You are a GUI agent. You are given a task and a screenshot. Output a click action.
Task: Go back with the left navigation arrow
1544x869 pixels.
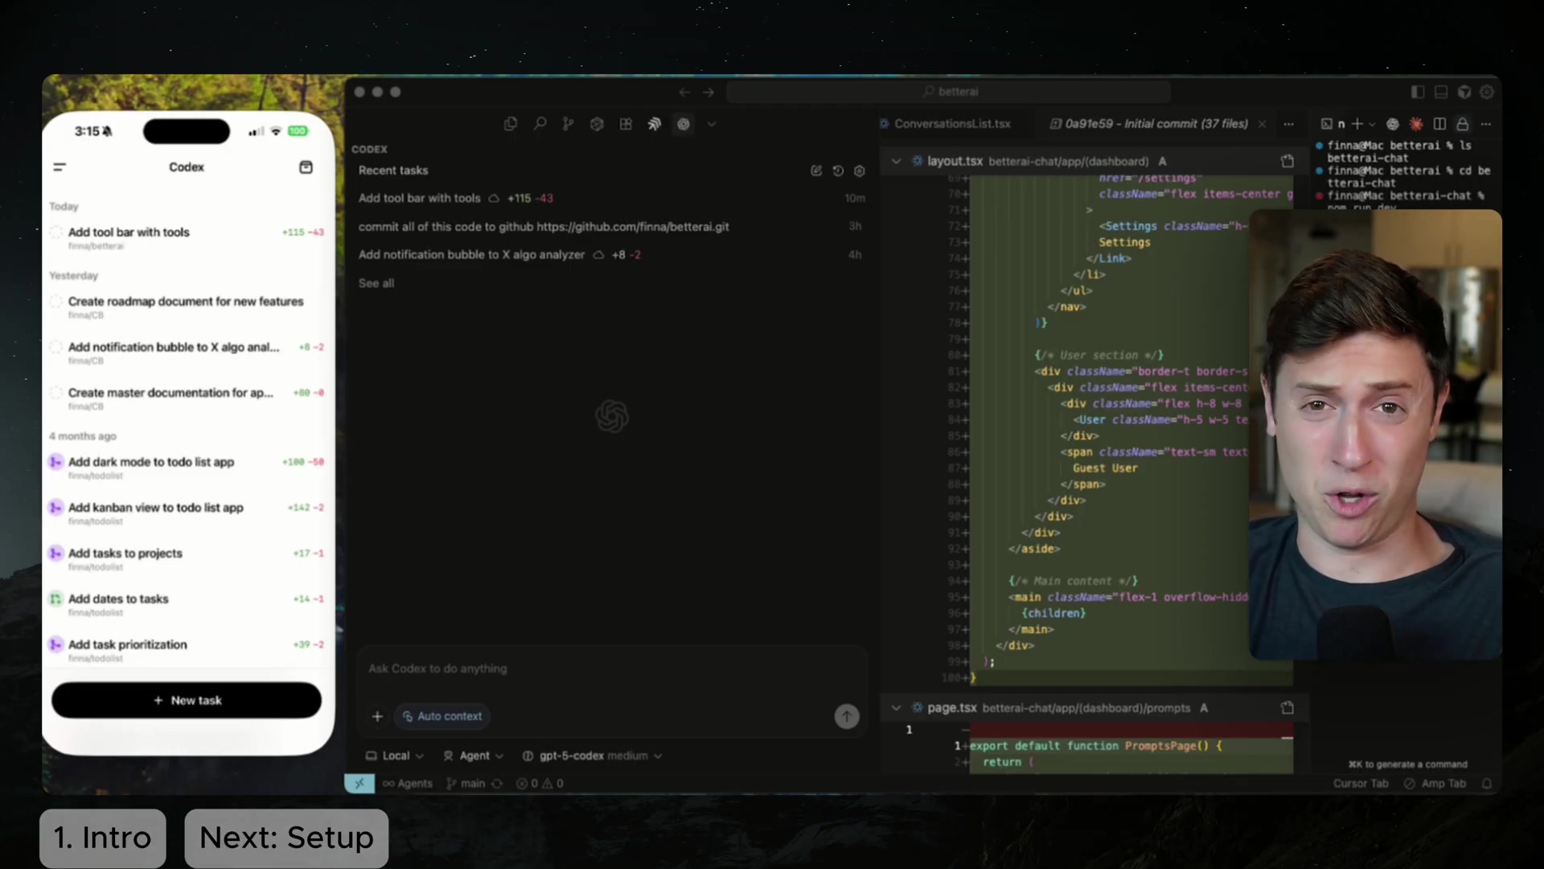[684, 92]
